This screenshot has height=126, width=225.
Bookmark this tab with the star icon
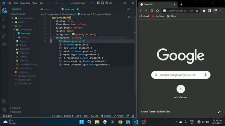tap(197, 10)
